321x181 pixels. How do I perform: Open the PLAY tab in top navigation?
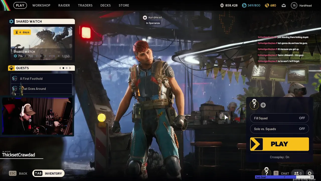pos(20,5)
